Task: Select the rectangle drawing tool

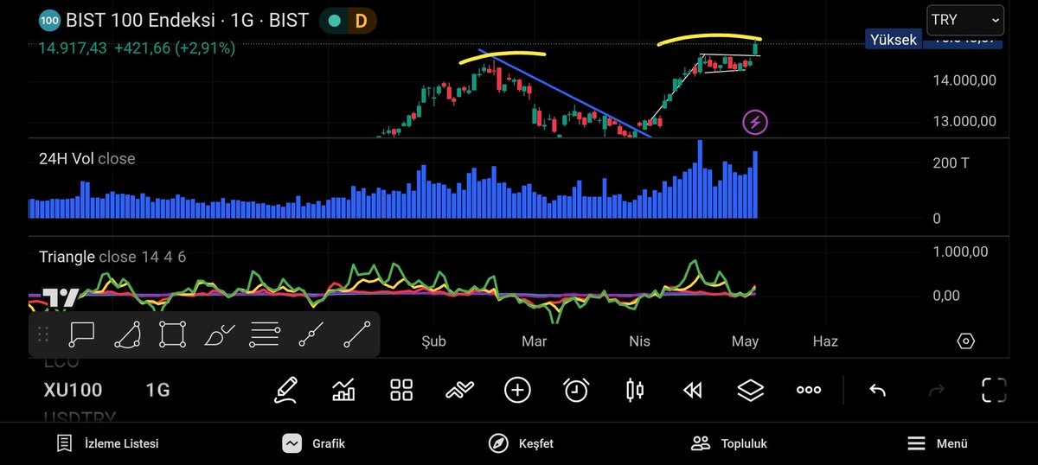Action: point(173,334)
